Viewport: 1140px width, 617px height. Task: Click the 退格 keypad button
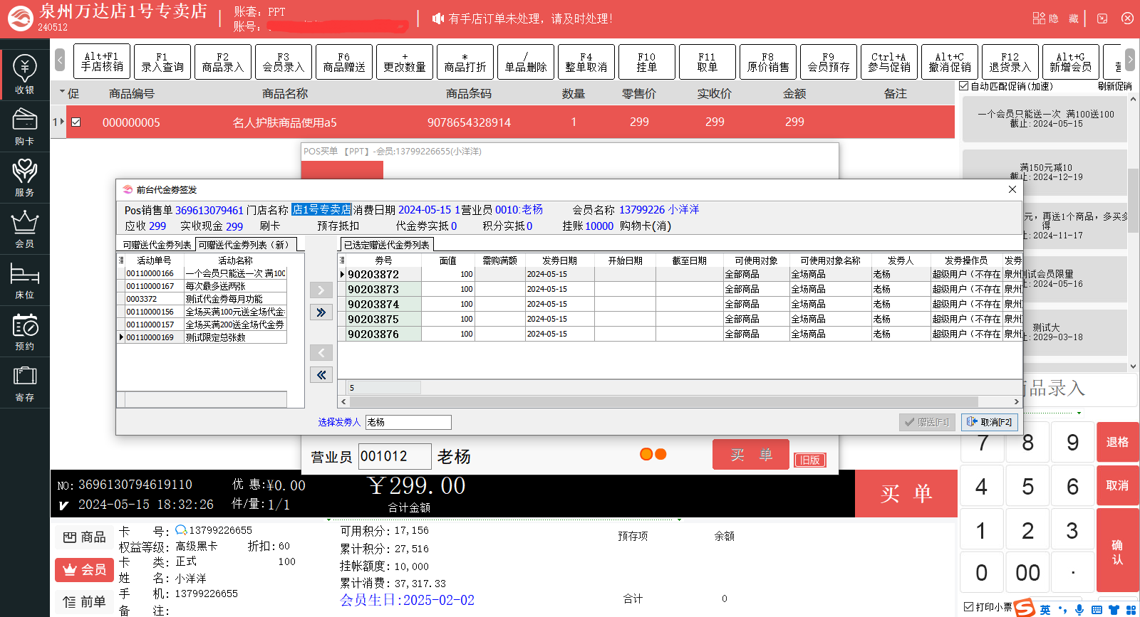click(x=1116, y=442)
